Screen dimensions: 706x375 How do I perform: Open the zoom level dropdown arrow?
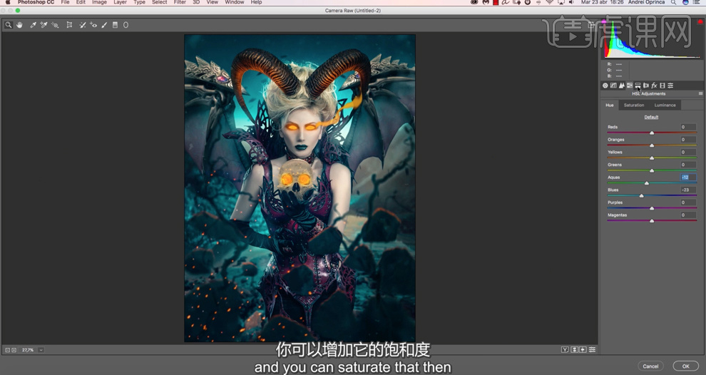(x=41, y=350)
